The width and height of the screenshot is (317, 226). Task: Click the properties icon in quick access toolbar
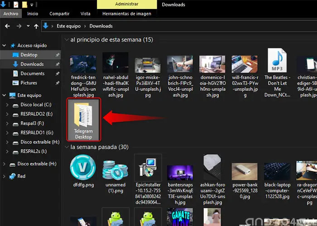click(16, 4)
